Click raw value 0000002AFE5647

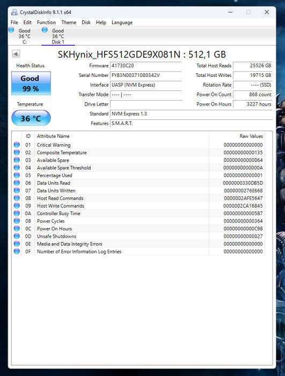243,198
